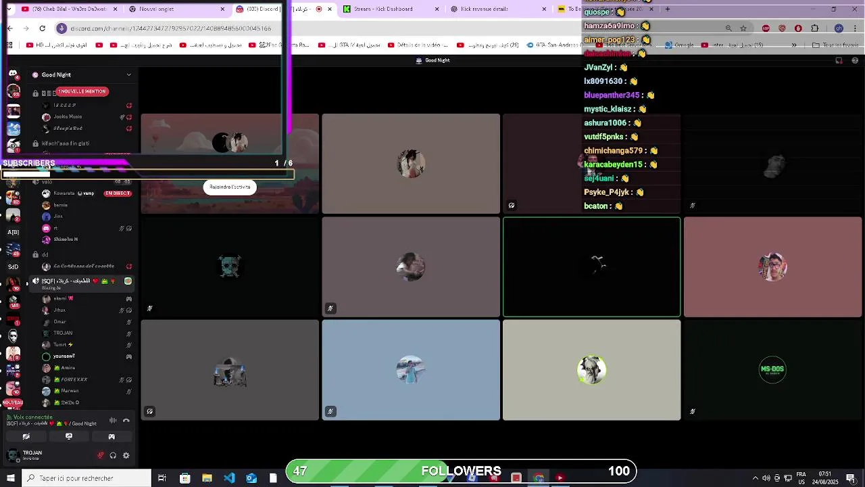Open Outlook from taskbar
865x487 pixels.
click(x=251, y=478)
